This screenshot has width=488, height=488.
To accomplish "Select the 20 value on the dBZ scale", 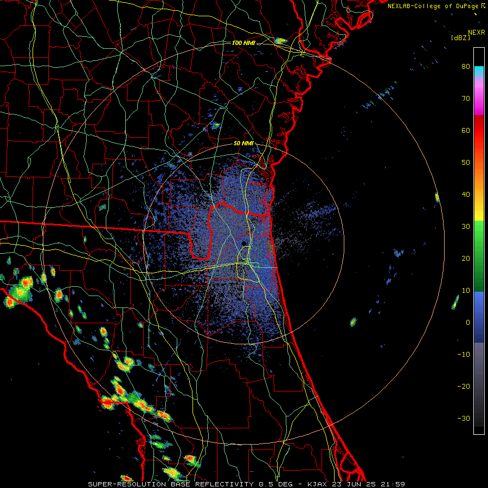I will tap(466, 258).
